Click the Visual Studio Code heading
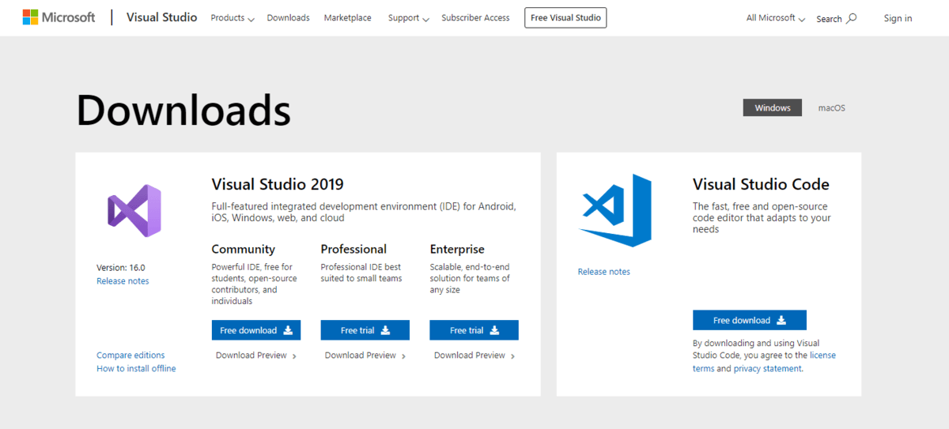 [x=761, y=184]
